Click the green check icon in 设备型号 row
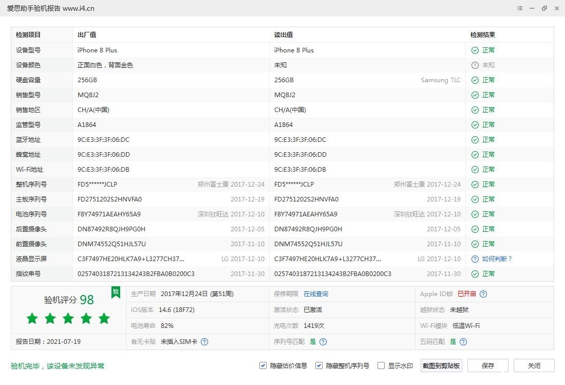 [x=475, y=50]
